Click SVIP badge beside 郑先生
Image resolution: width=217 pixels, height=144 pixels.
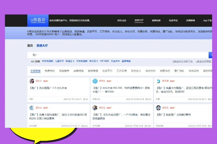(x=109, y=108)
